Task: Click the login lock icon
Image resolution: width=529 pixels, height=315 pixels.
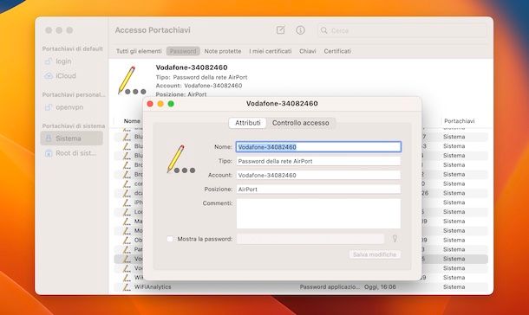Action: point(49,61)
